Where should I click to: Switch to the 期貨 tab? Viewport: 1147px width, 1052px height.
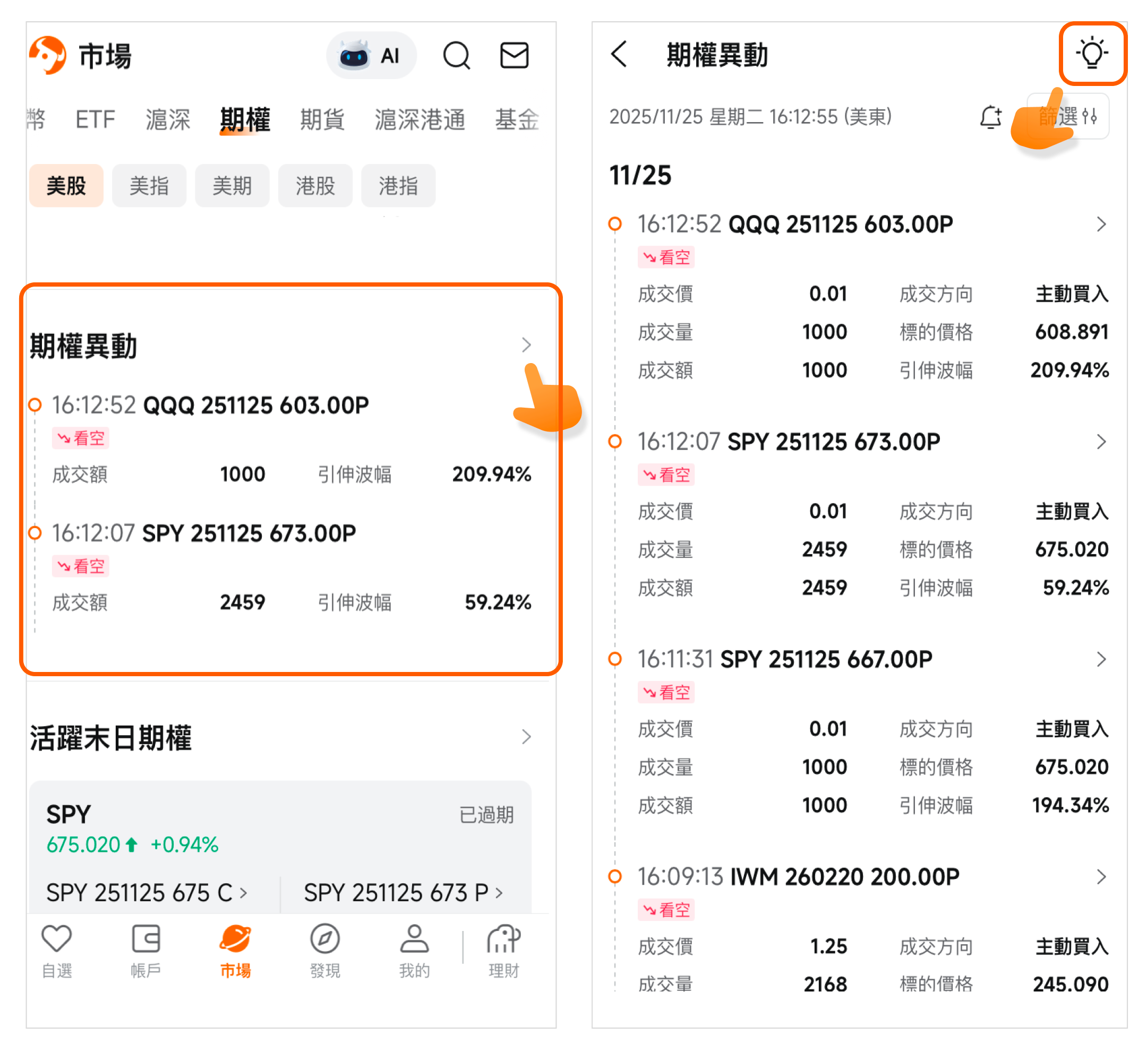tap(322, 119)
